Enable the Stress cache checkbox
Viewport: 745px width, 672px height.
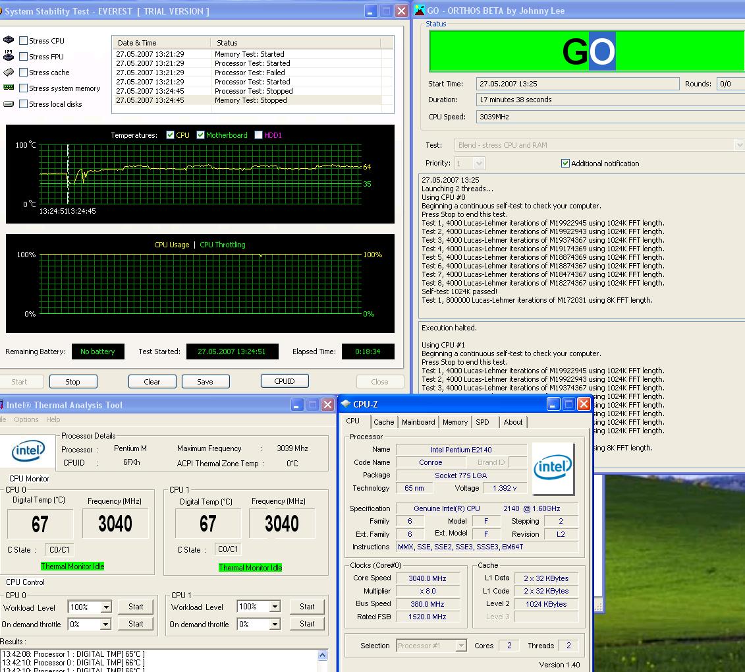click(23, 73)
